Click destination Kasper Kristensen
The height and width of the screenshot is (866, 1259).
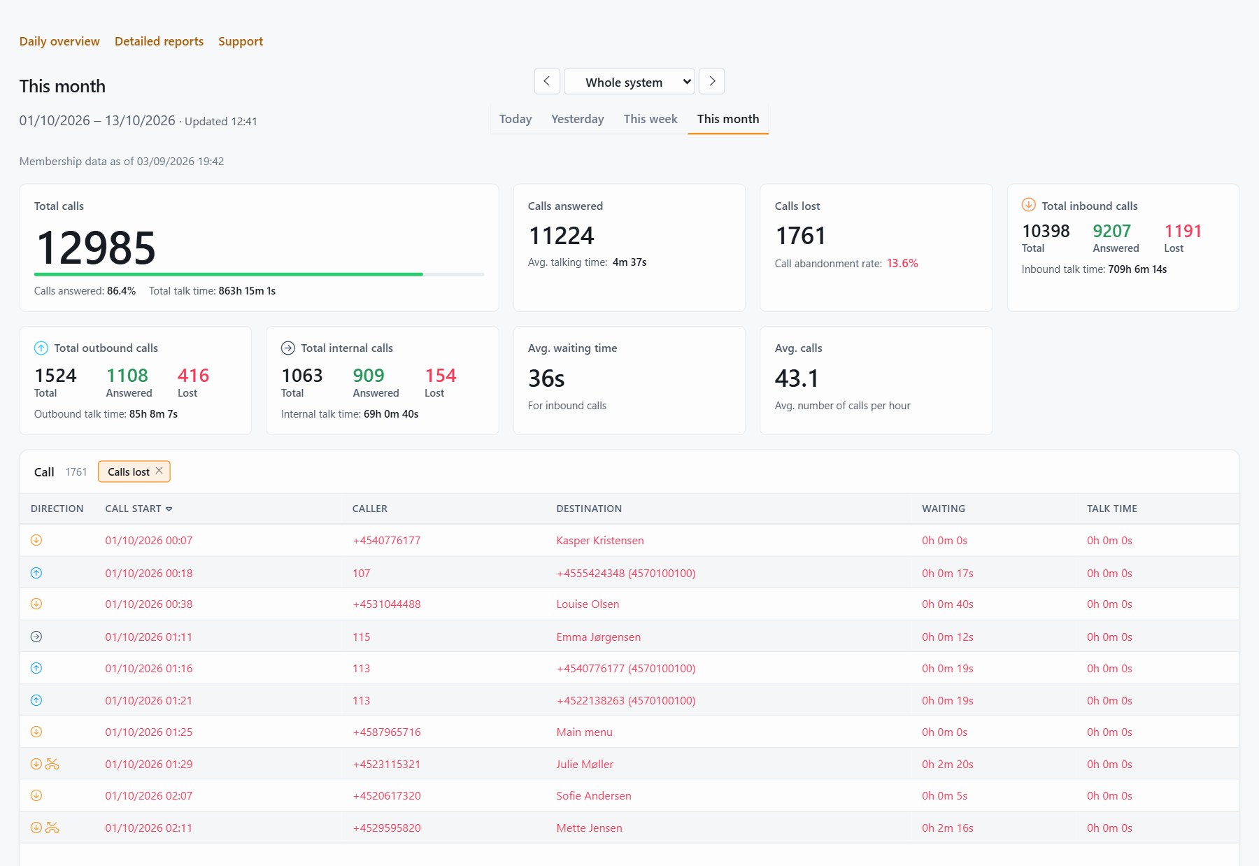(600, 540)
